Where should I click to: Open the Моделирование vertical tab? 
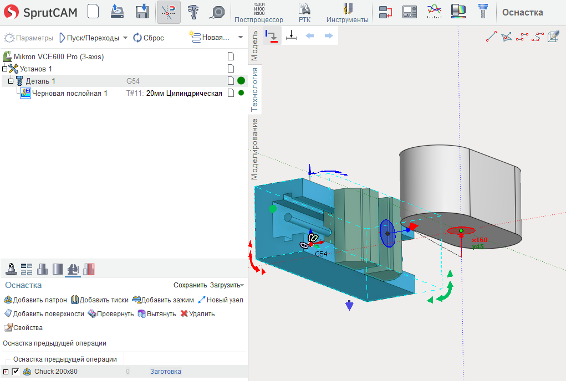255,148
